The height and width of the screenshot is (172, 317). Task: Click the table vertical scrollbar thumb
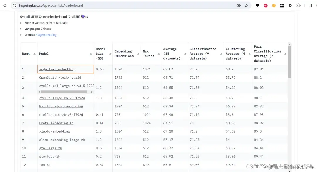[x=289, y=62]
